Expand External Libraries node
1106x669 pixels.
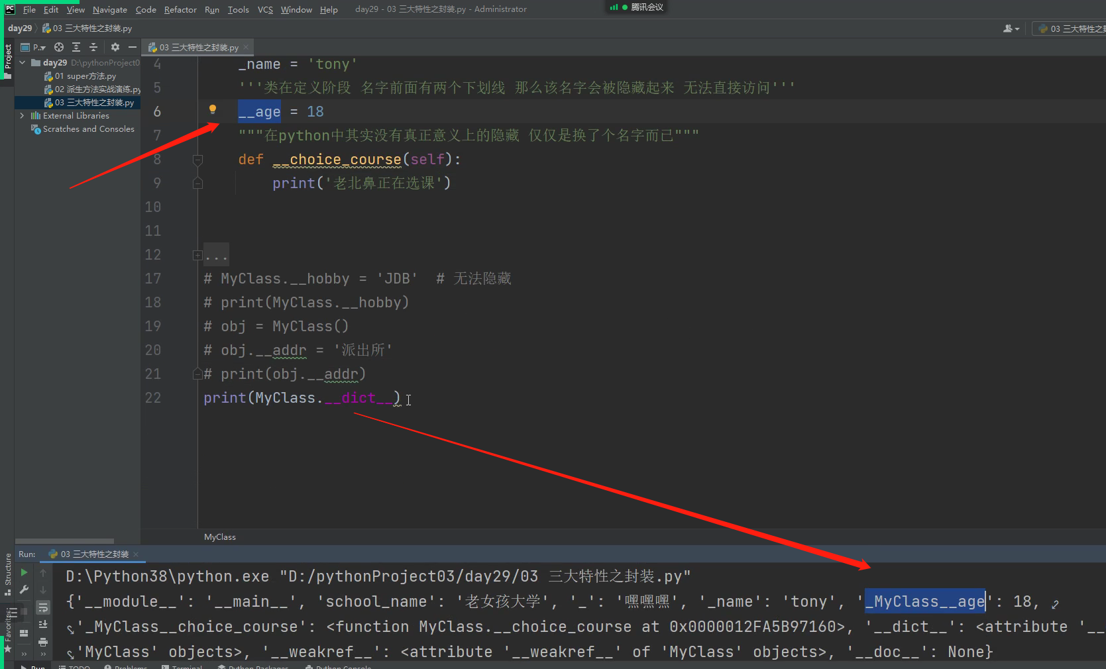(23, 115)
